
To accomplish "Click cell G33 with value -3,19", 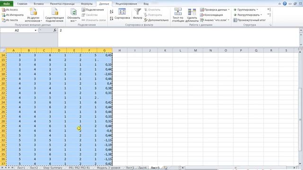I will coord(104,145).
